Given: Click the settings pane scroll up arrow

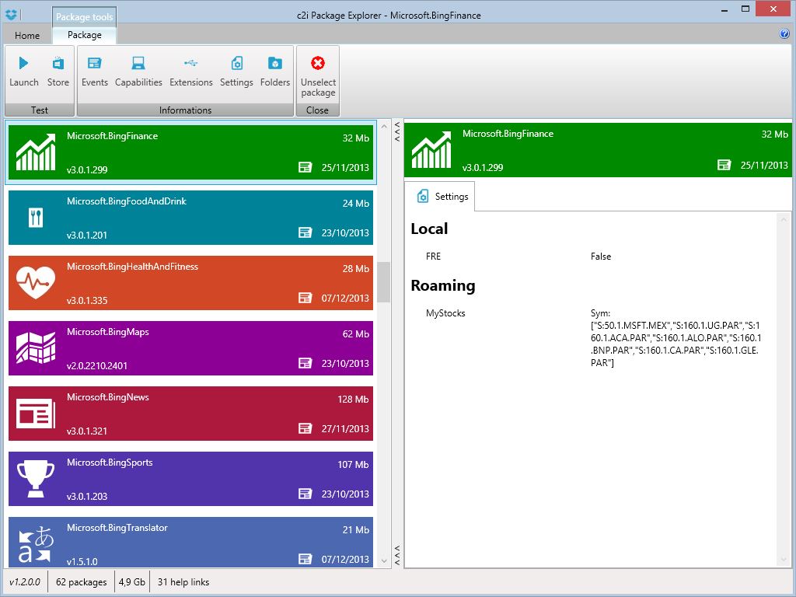Looking at the screenshot, I should click(784, 219).
